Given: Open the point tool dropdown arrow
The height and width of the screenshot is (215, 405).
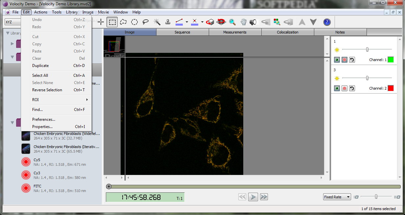Looking at the screenshot, I should pyautogui.click(x=202, y=22).
